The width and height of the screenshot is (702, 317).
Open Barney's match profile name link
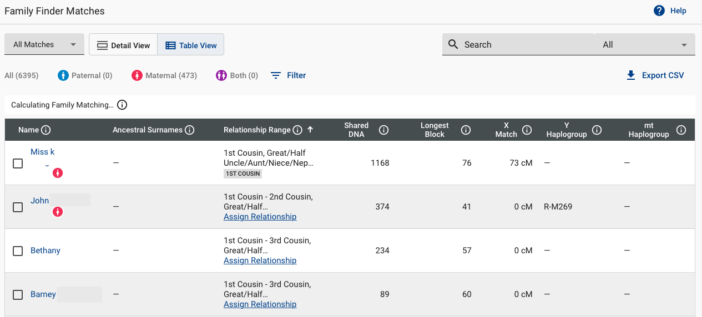point(43,294)
